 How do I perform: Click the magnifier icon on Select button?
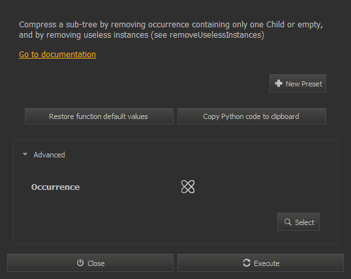pyautogui.click(x=288, y=222)
